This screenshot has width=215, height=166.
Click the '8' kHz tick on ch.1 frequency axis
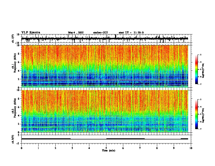(19, 54)
